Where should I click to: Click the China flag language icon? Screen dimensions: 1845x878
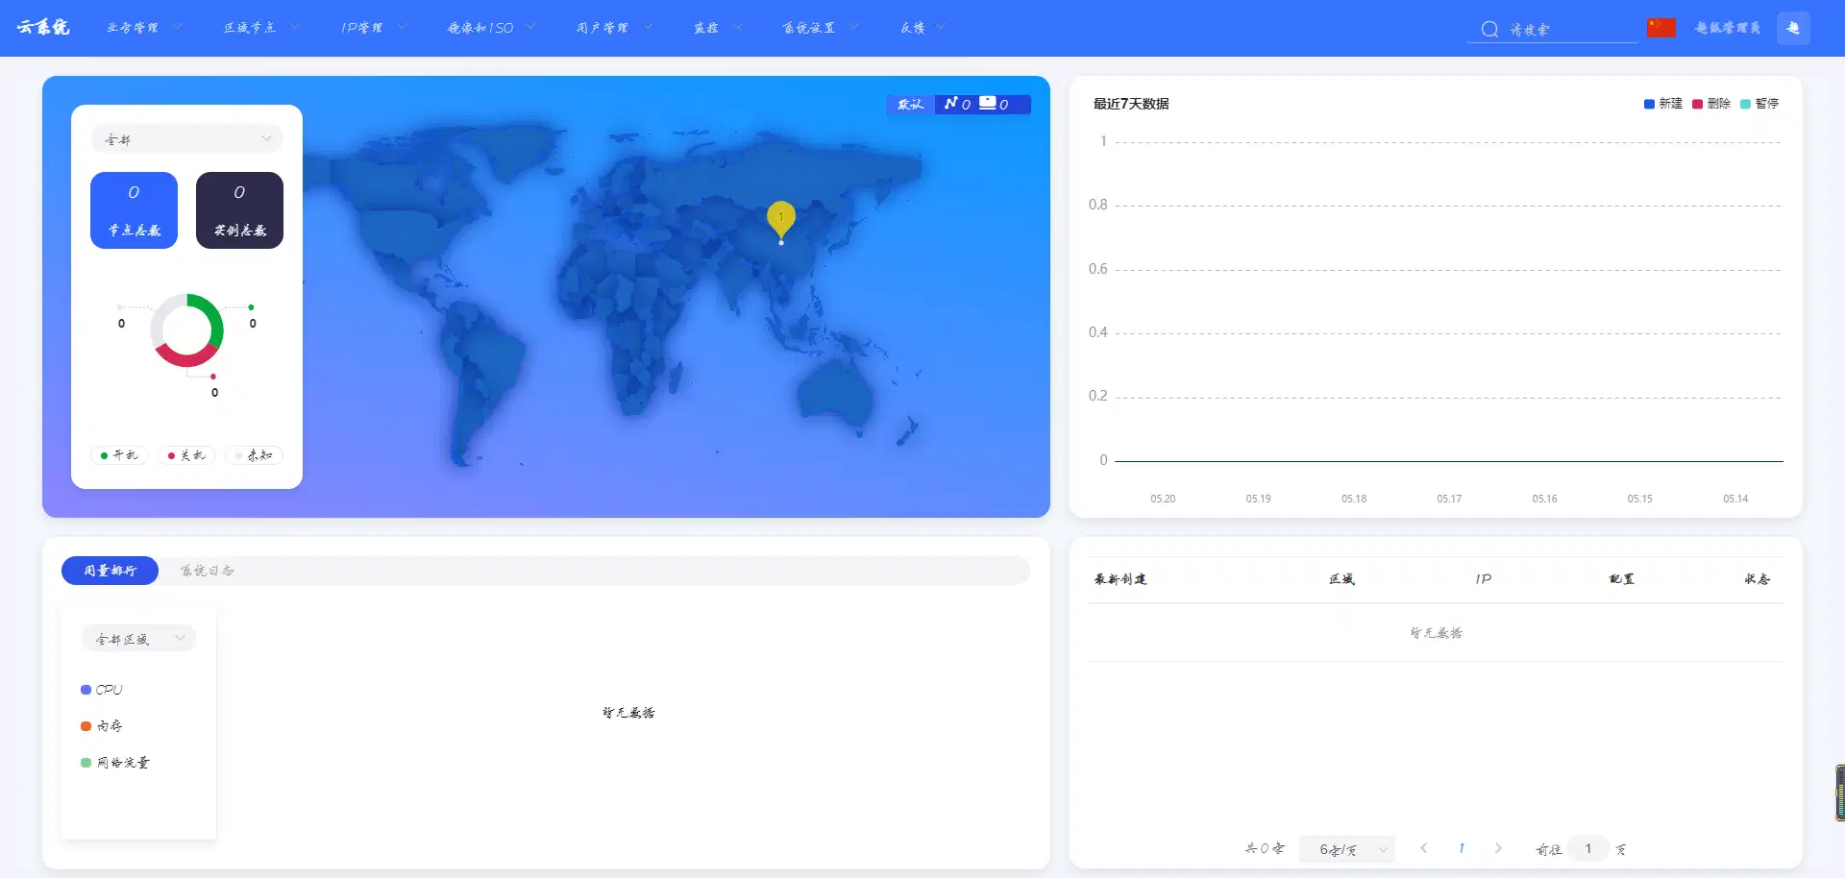point(1660,28)
